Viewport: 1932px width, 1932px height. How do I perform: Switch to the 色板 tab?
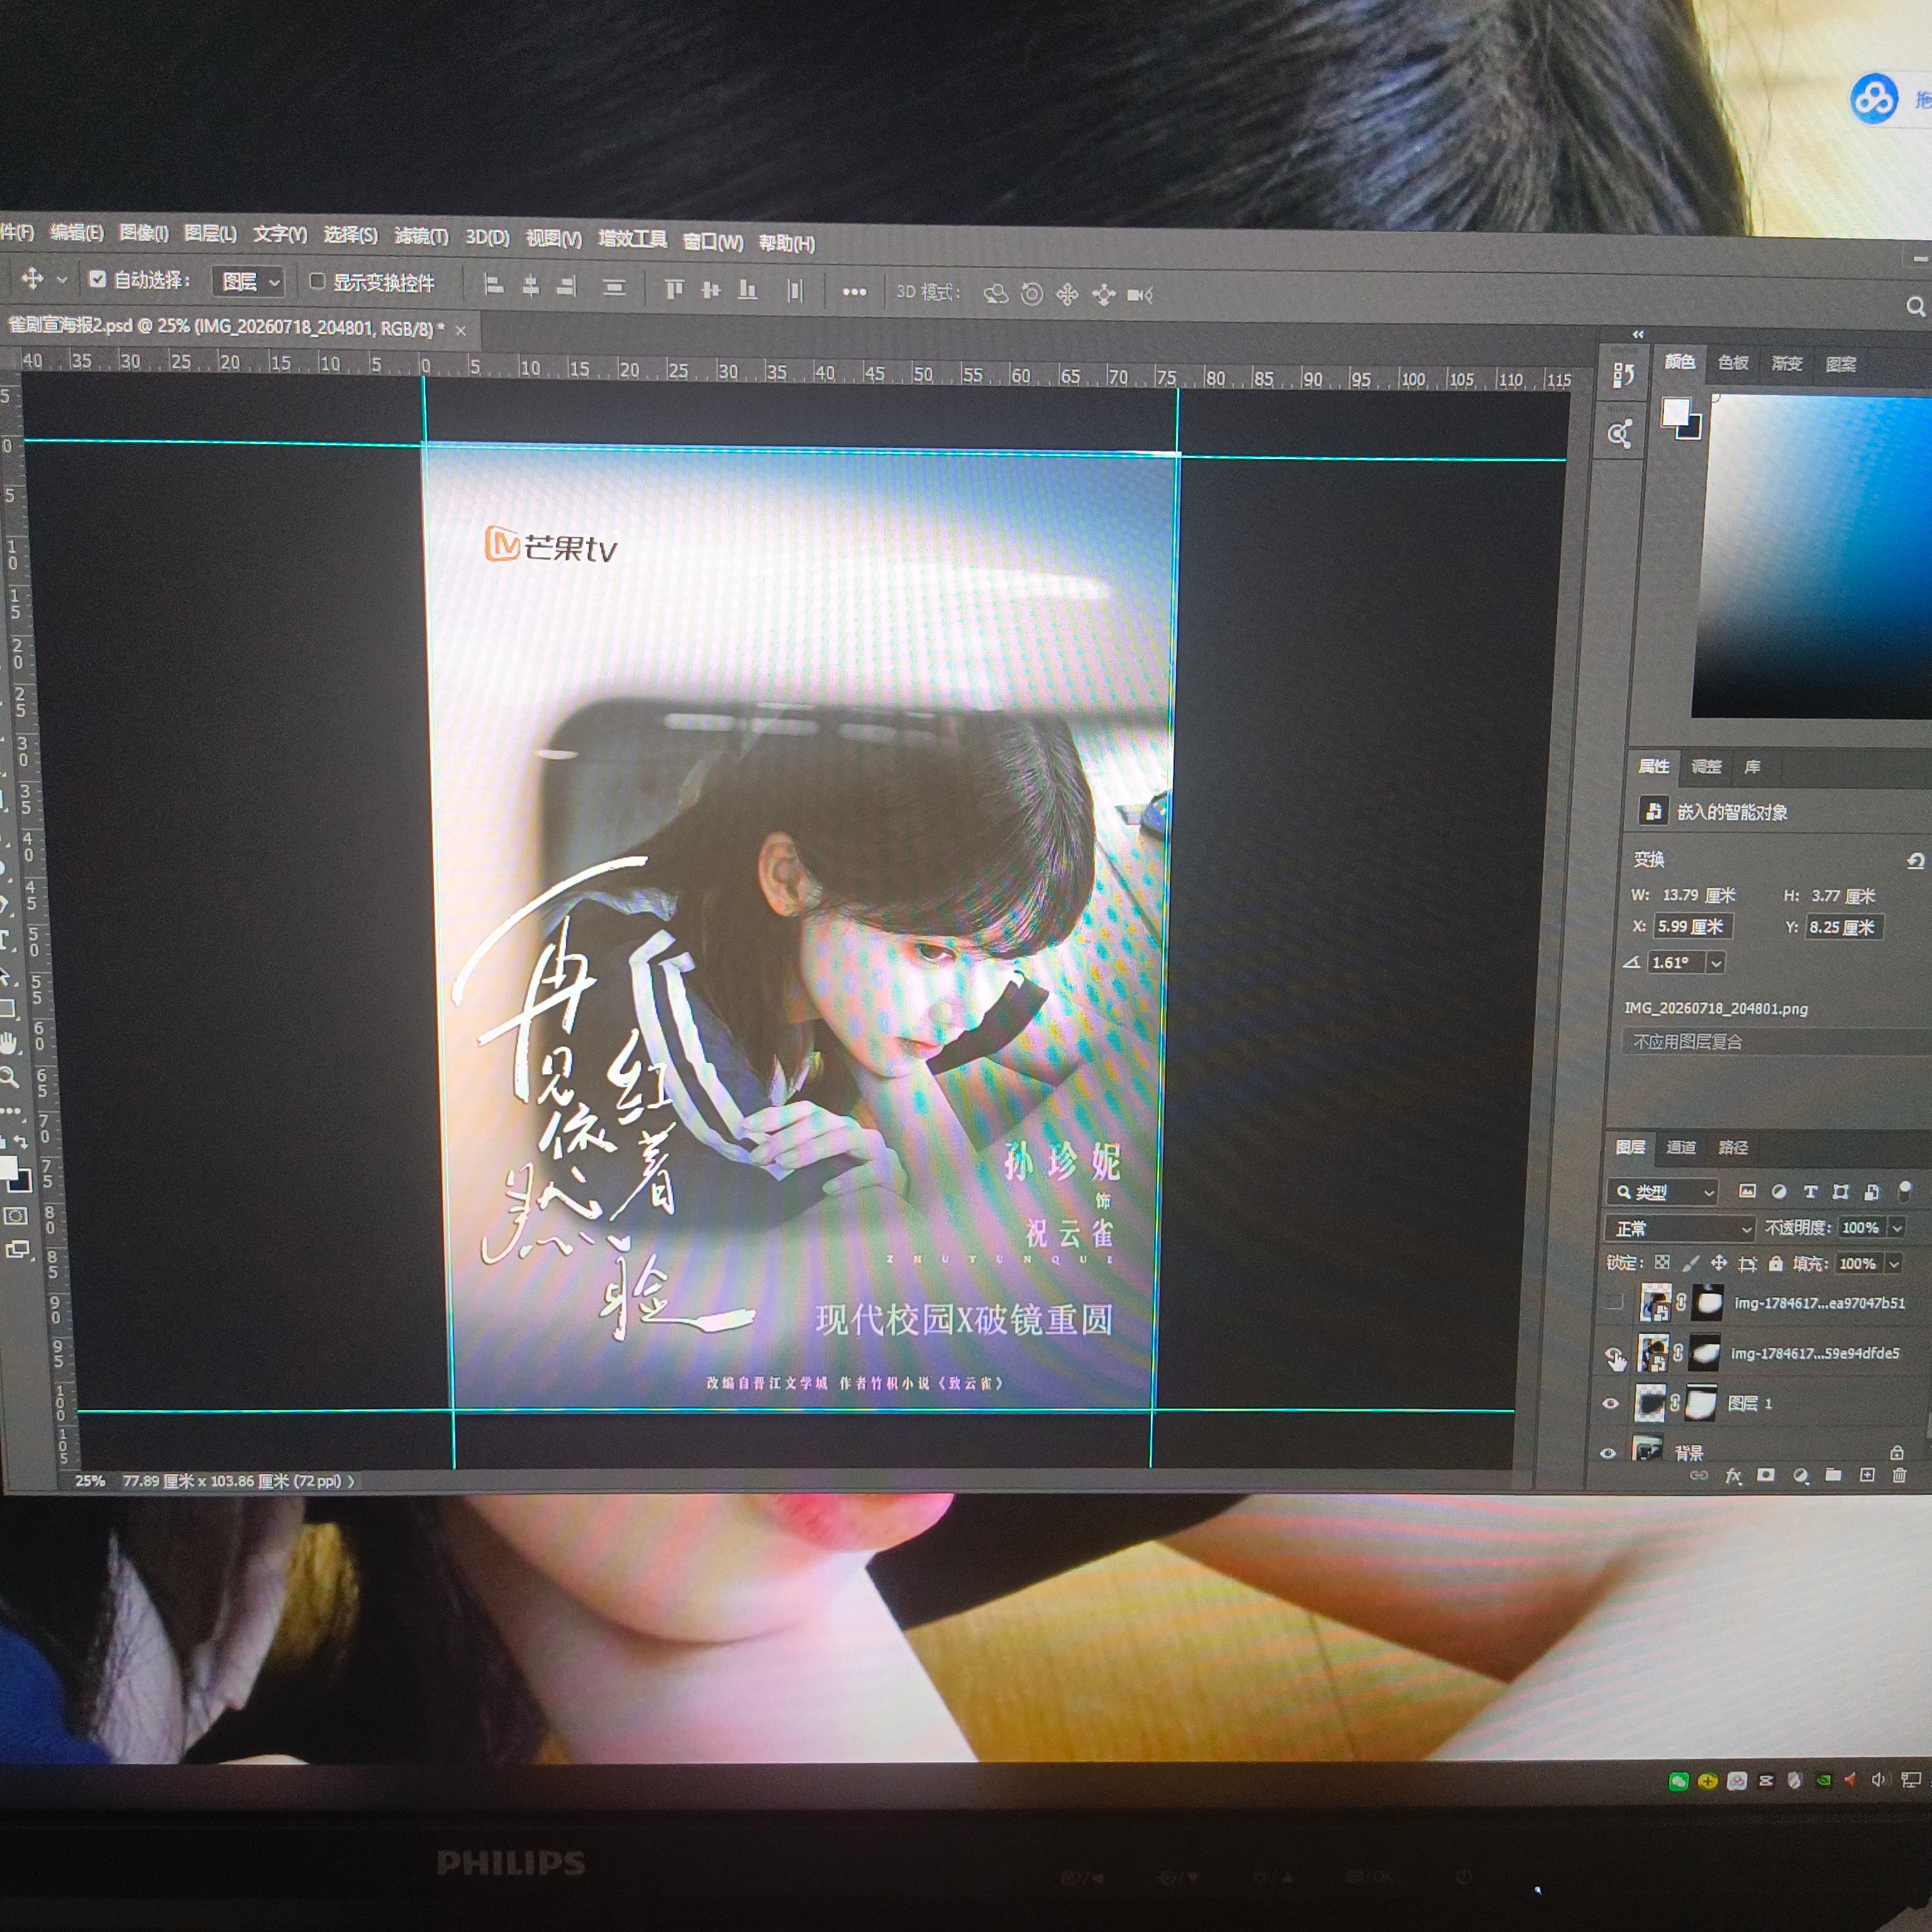[1733, 362]
